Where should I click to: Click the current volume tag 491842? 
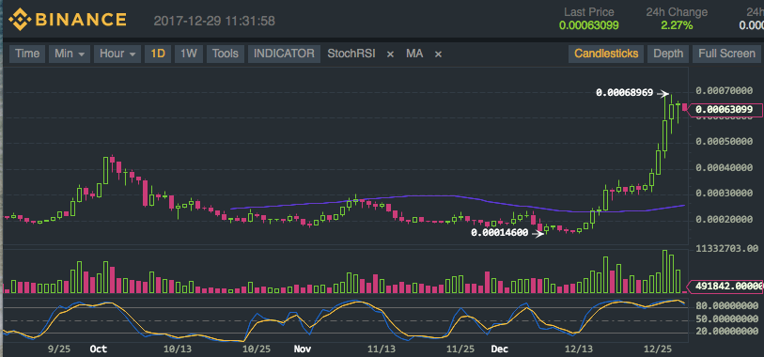pos(725,287)
